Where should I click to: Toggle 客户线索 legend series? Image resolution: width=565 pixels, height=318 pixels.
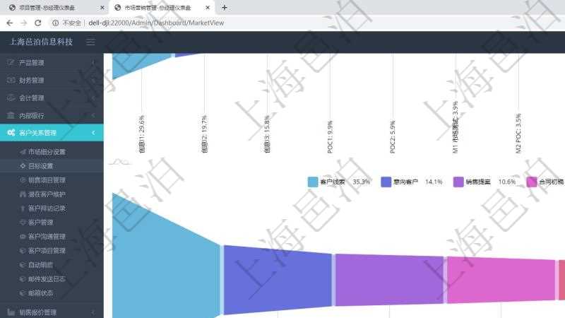pyautogui.click(x=330, y=182)
